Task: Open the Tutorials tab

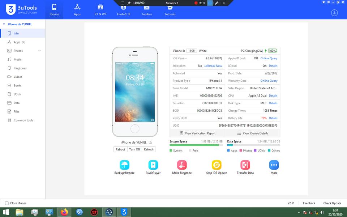Action: pyautogui.click(x=170, y=11)
